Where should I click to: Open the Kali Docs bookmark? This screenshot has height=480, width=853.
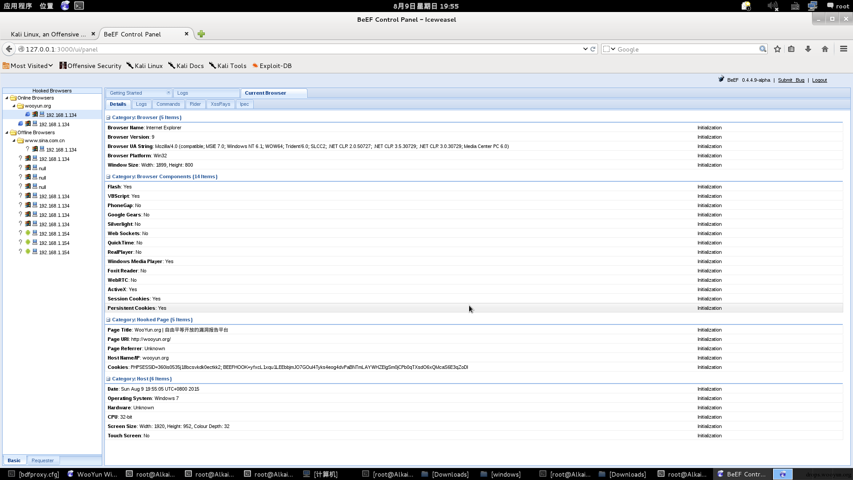(186, 66)
